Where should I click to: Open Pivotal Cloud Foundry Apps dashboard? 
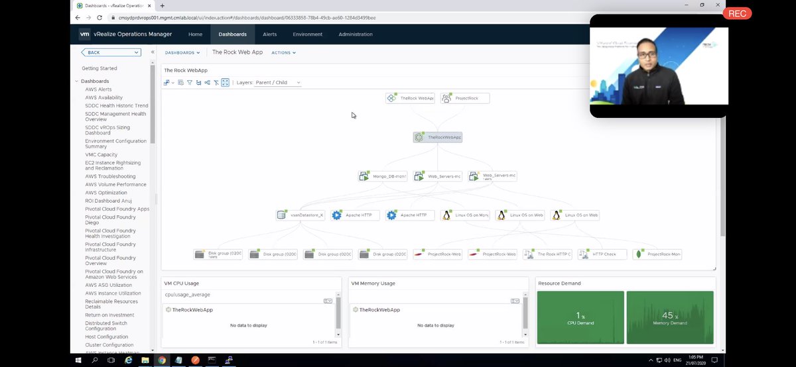tap(117, 209)
